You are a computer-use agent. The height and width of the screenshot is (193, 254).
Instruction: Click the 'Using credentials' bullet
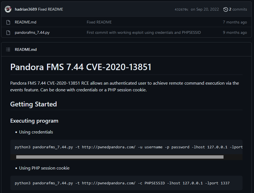pos(36,132)
